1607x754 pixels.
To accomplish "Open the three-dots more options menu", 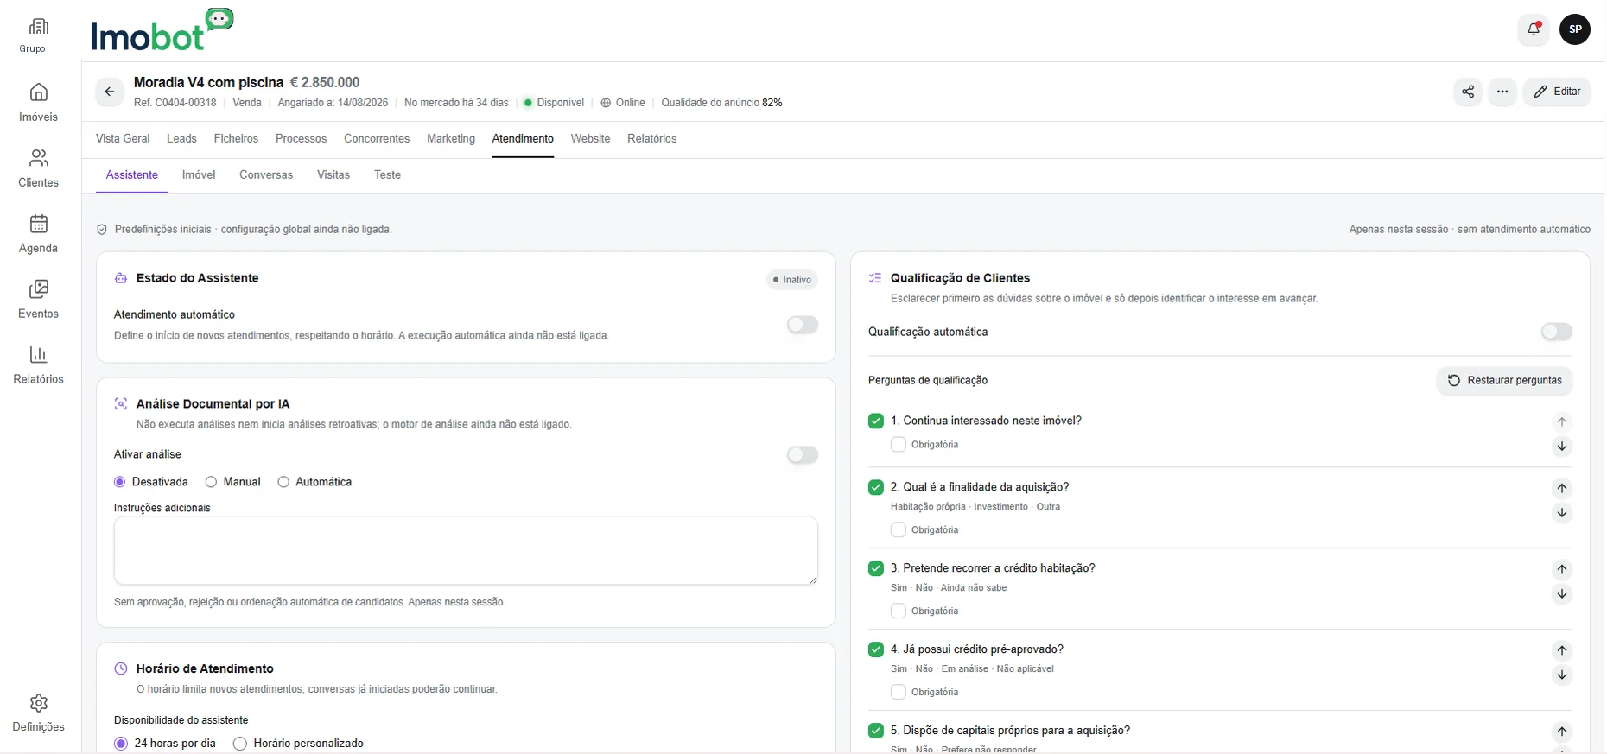I will pos(1502,92).
